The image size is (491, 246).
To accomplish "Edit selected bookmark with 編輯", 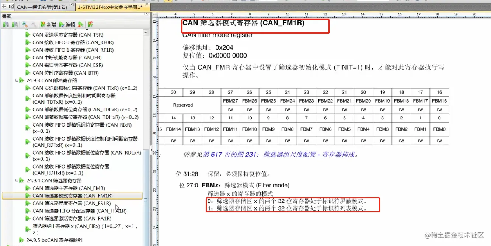I will (x=67, y=25).
